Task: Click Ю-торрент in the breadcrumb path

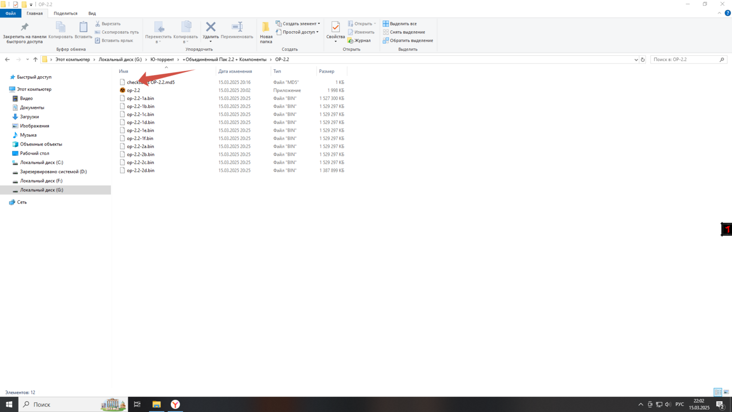Action: (x=162, y=60)
